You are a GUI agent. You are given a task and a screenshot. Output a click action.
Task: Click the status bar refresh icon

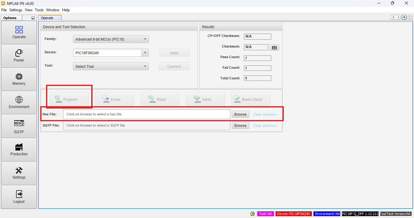coord(252,214)
